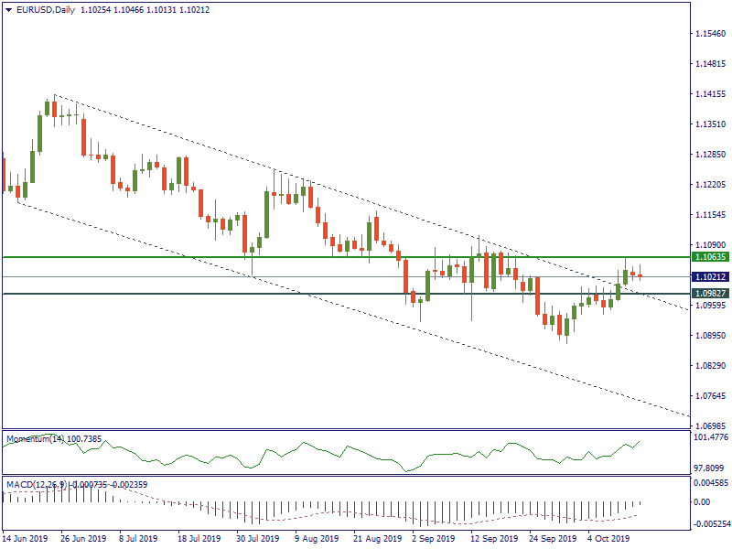The height and width of the screenshot is (549, 732).
Task: Click the 1.12865 price scale value
Action: [x=711, y=155]
